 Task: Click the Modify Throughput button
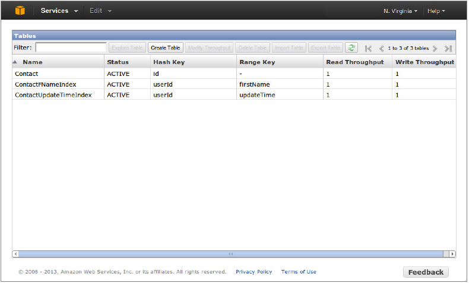point(209,48)
